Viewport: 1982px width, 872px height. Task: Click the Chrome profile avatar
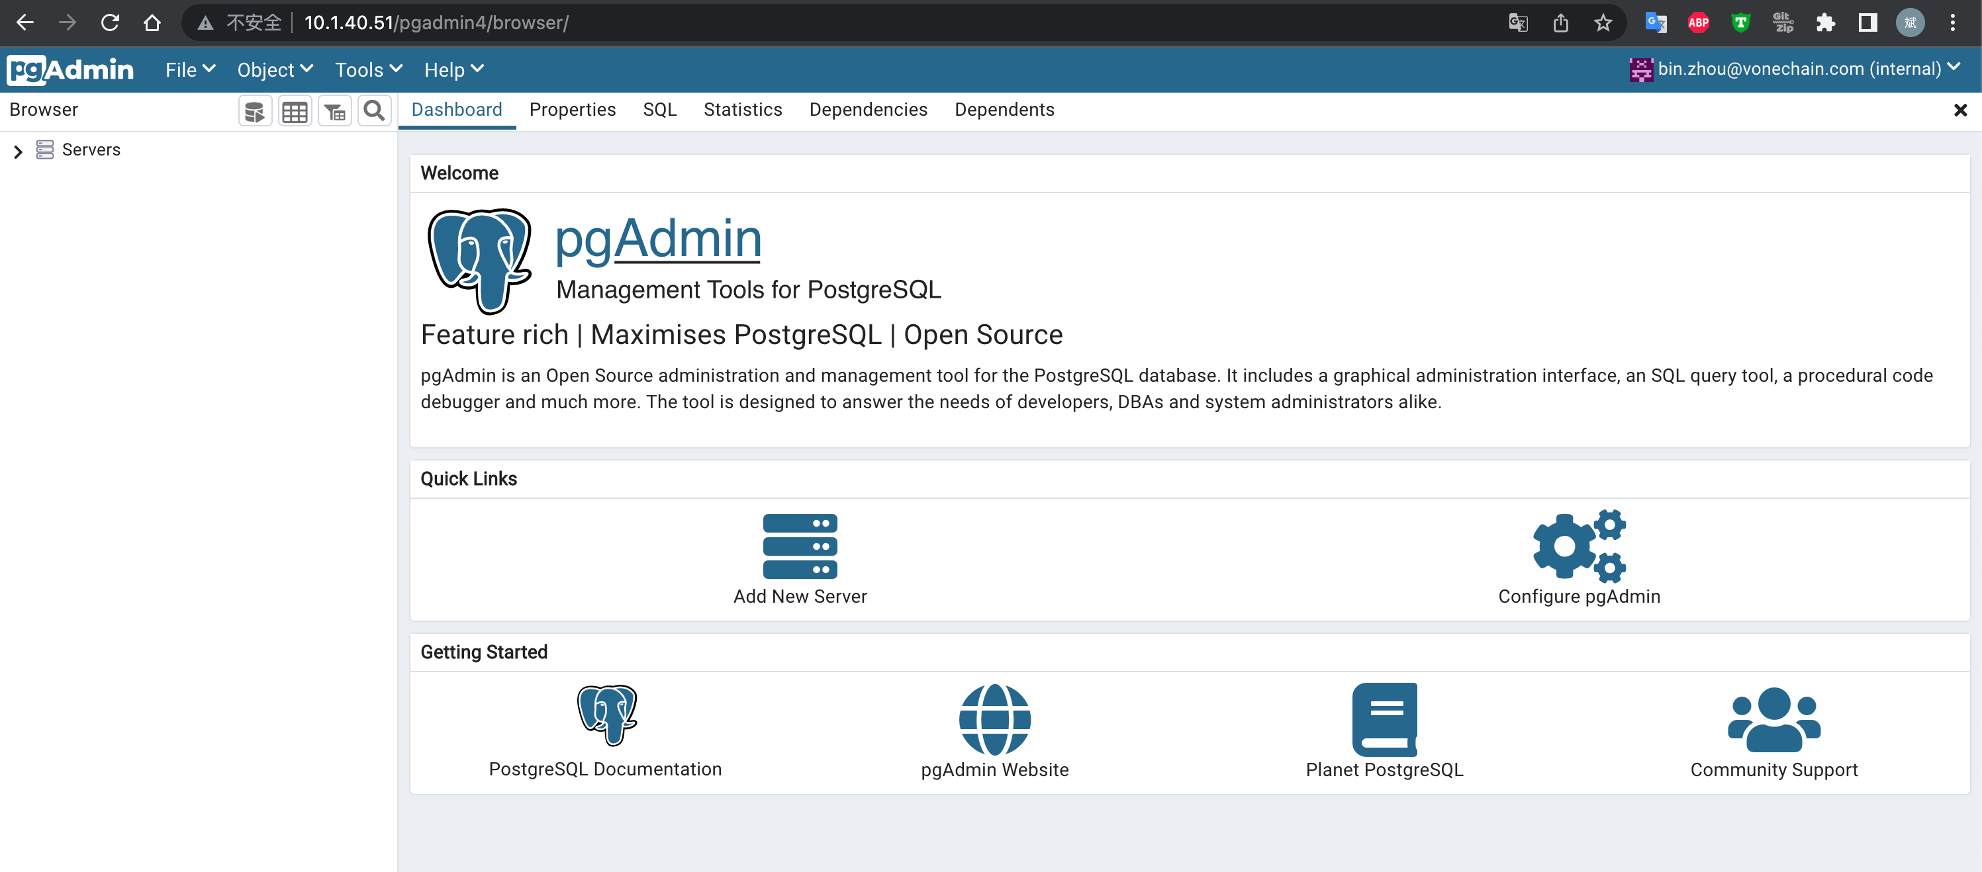tap(1911, 23)
